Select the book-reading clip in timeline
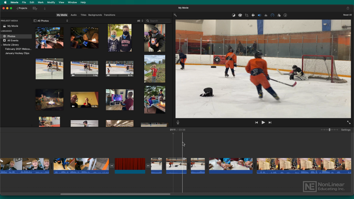The height and width of the screenshot is (199, 354). click(x=304, y=166)
